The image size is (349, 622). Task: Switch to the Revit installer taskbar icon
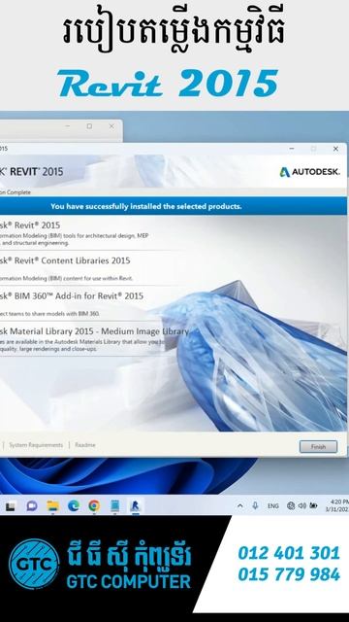point(136,505)
